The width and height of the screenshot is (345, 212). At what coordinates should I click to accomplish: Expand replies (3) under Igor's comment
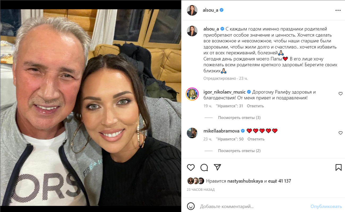click(x=239, y=117)
